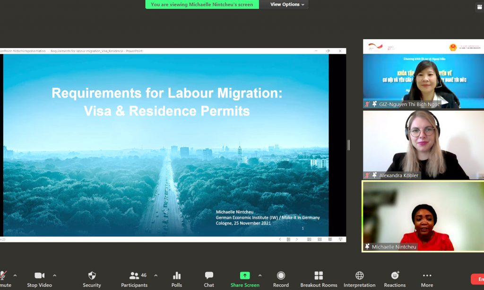Click the red End meeting button

pos(477,279)
